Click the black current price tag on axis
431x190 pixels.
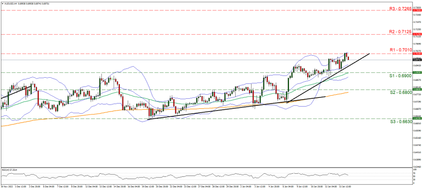[418, 60]
